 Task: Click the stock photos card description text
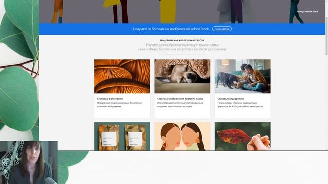[119, 105]
